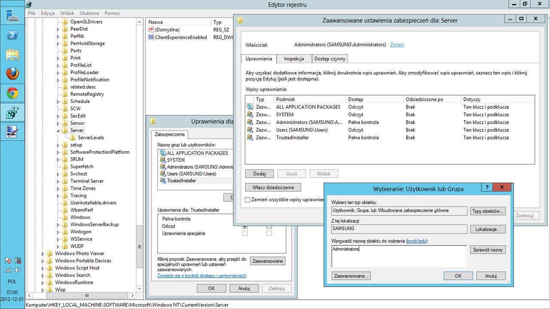Check 'Zamień wszystkie wpisy uprawnień' checkbox
Image resolution: width=550 pixels, height=309 pixels.
point(247,200)
